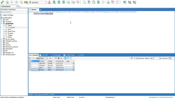Image resolution: width=175 pixels, height=98 pixels.
Task: Open the danishislam database dropdown in toolbar
Action: [38, 2]
